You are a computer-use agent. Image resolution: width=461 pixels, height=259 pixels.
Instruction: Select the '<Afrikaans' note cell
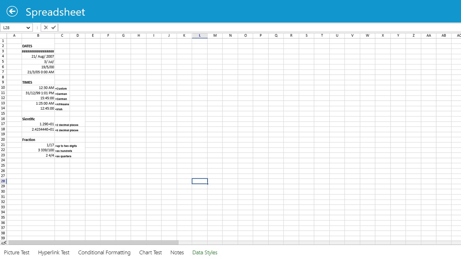click(62, 103)
